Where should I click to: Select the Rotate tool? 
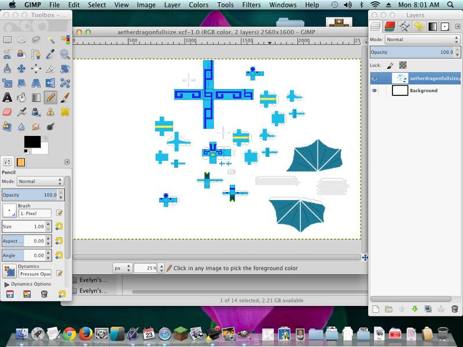pos(65,69)
